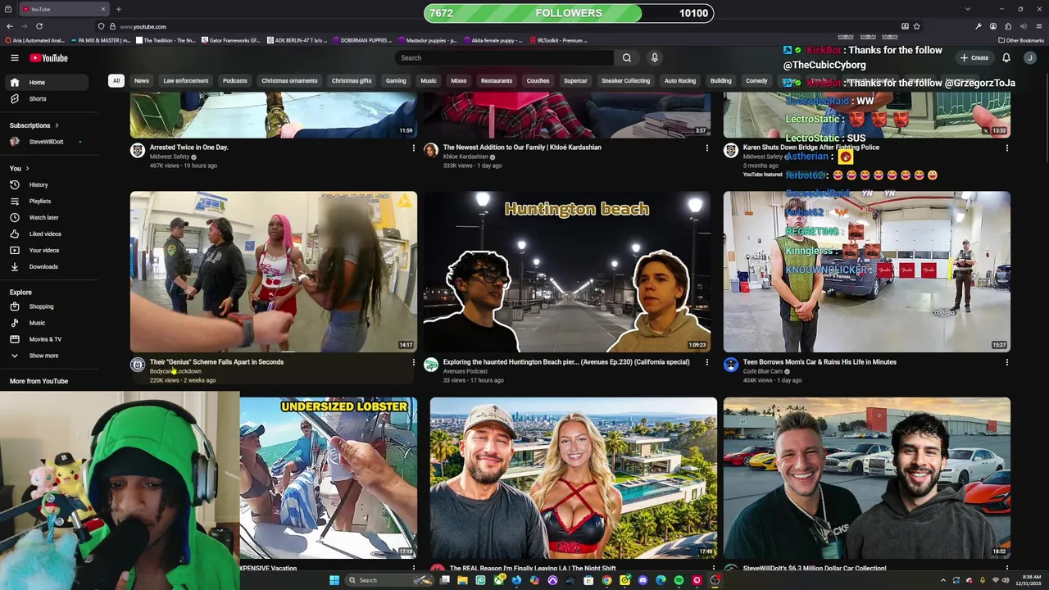The width and height of the screenshot is (1049, 590).
Task: Open Their Genius Scheme Falls Apart title link
Action: click(216, 362)
